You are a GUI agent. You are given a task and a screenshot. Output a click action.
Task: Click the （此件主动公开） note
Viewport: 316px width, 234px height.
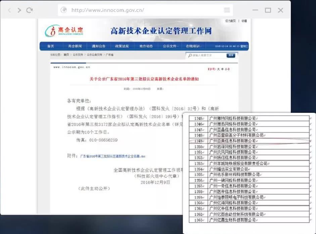(x=94, y=189)
